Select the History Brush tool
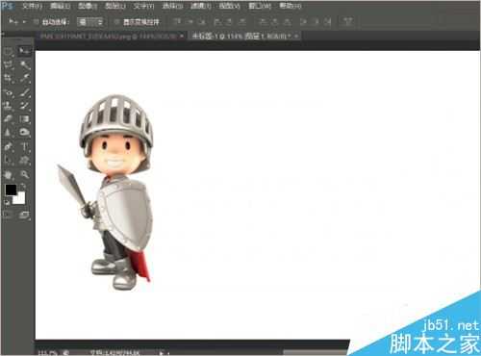 point(24,106)
